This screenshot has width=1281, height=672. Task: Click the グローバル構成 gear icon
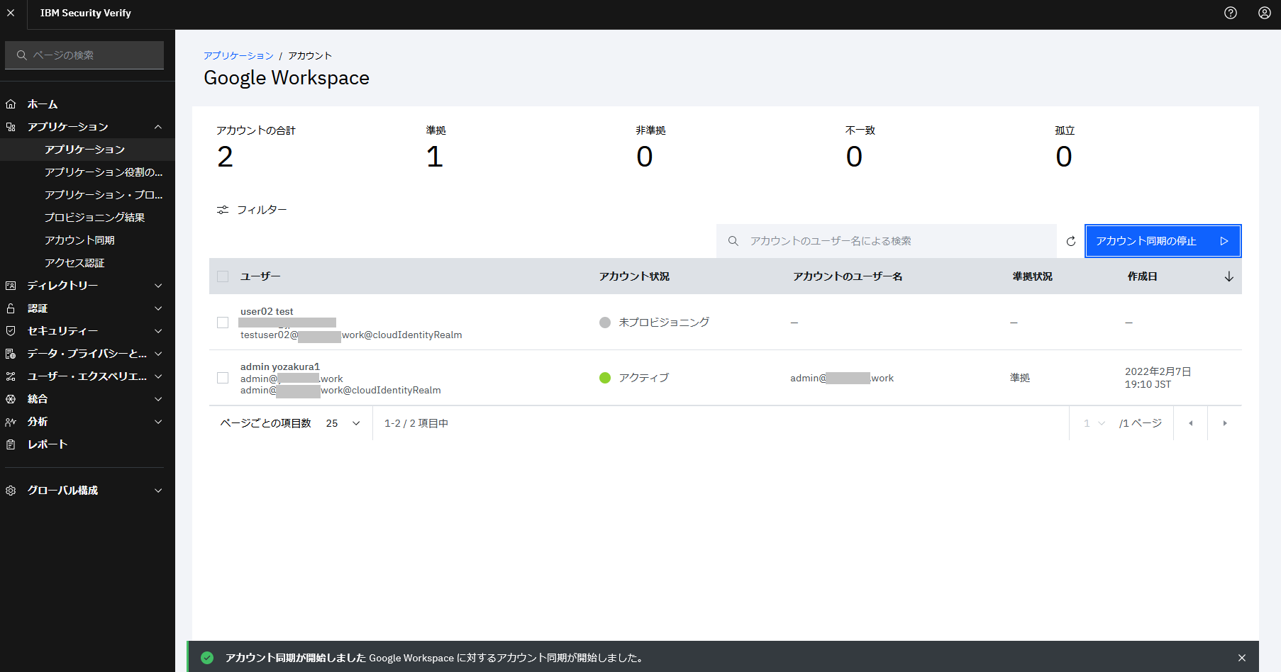(11, 491)
